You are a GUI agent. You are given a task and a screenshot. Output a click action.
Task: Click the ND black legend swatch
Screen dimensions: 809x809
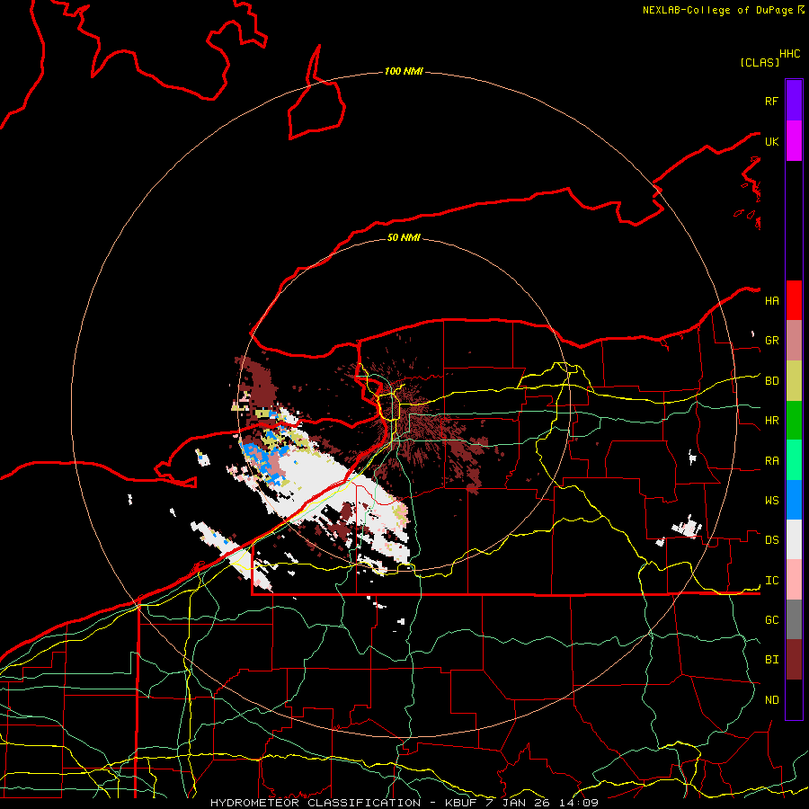(794, 699)
